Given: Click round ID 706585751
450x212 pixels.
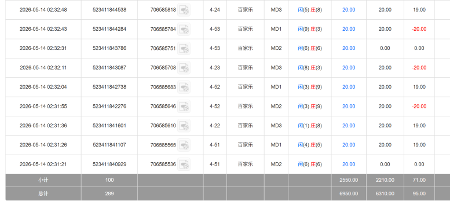Looking at the screenshot, I should pos(163,48).
